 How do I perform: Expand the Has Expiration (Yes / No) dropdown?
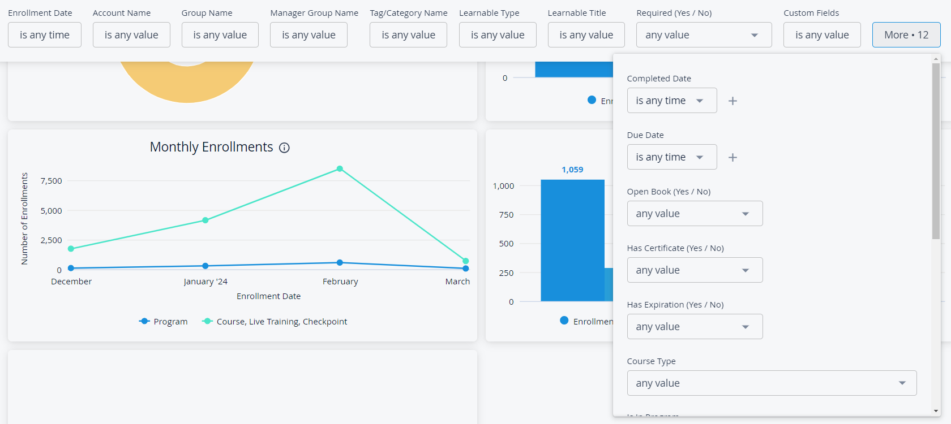(x=695, y=327)
